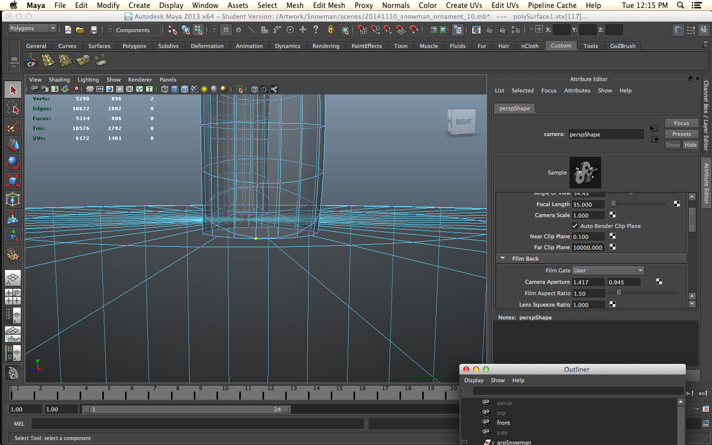Collapse the Film Back section
712x445 pixels.
[x=503, y=258]
